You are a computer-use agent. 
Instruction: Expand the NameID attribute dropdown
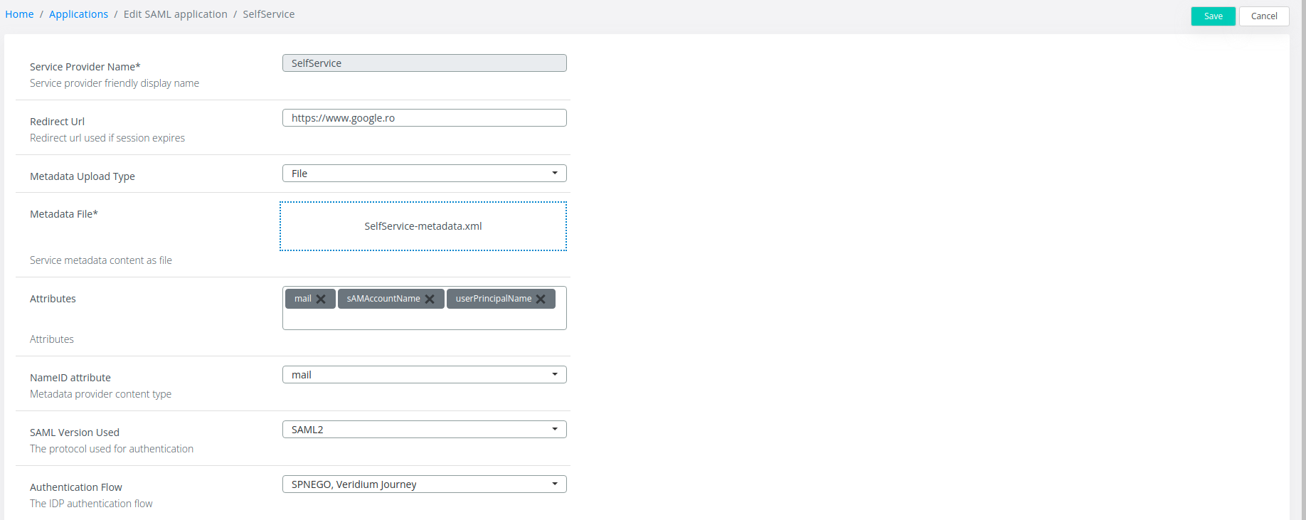coord(424,375)
